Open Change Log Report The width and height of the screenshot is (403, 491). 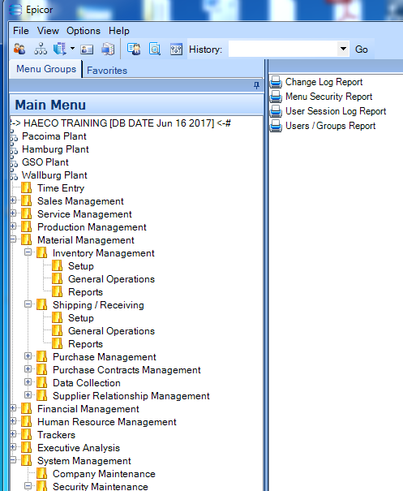[x=324, y=82]
